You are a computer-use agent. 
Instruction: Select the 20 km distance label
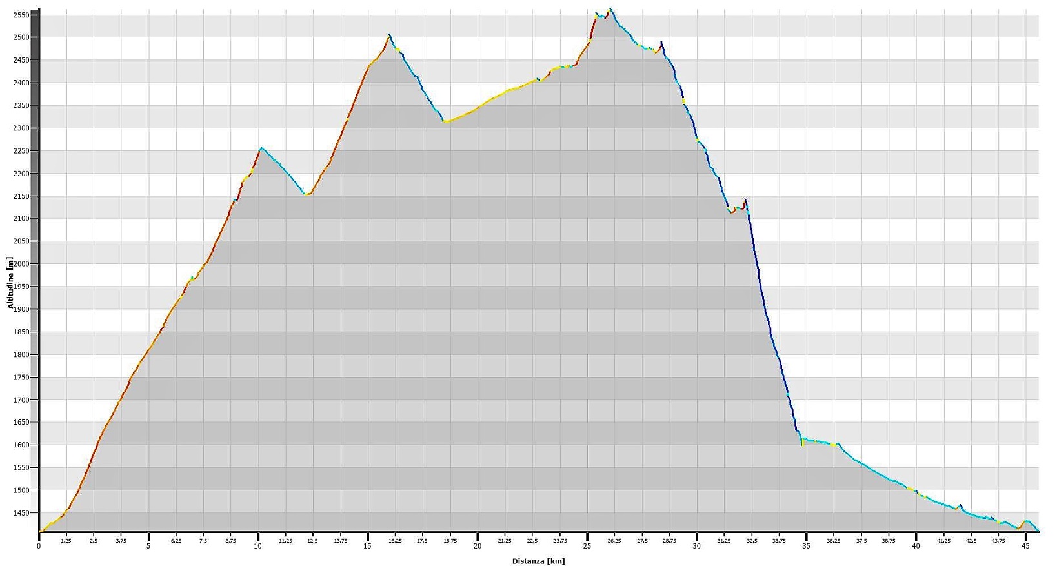pyautogui.click(x=478, y=546)
